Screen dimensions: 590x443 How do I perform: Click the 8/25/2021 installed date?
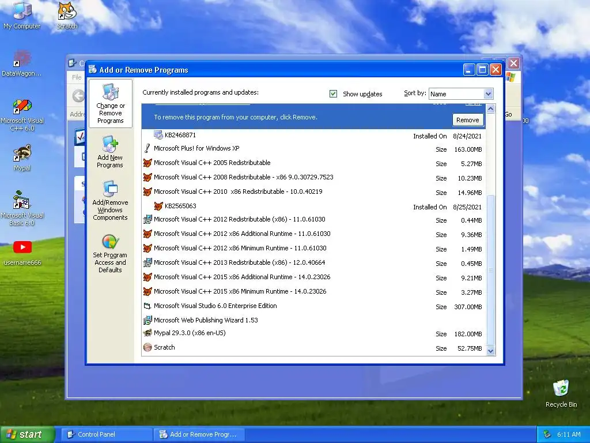467,207
